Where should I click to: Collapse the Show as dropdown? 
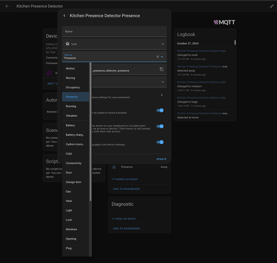[x=162, y=56]
